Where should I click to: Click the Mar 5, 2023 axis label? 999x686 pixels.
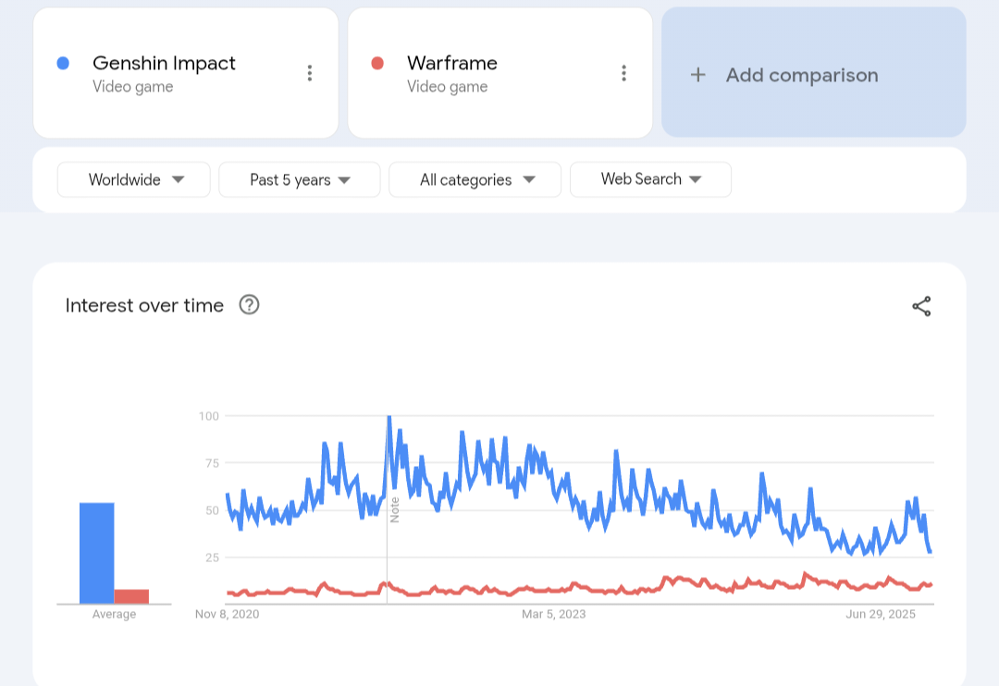[x=553, y=614]
